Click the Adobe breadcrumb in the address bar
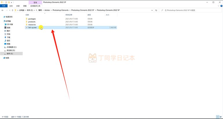 [x=47, y=10]
